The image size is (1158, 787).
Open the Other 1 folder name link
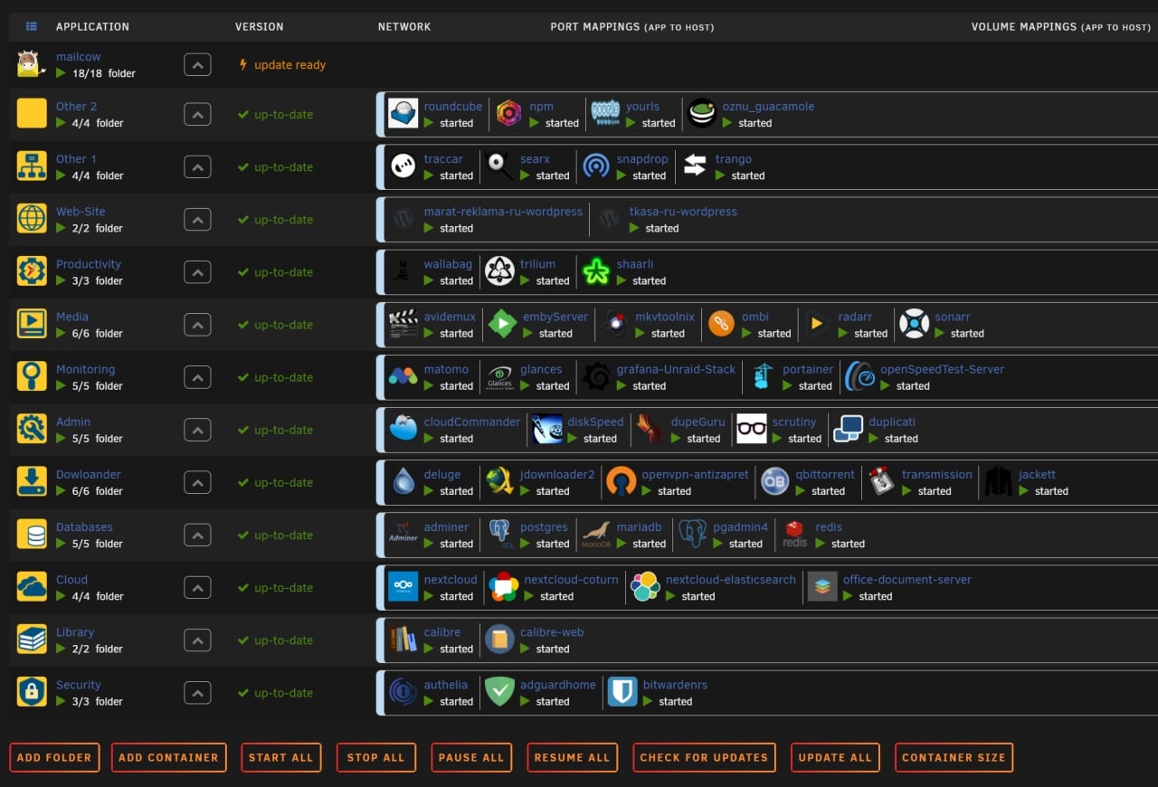[76, 158]
